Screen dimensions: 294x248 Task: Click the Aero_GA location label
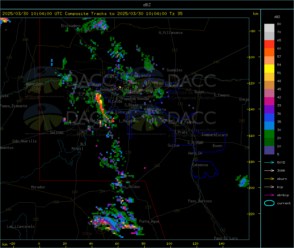(195, 153)
